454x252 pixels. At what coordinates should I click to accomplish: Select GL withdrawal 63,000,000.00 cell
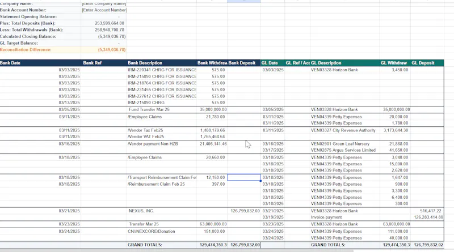[395, 224]
